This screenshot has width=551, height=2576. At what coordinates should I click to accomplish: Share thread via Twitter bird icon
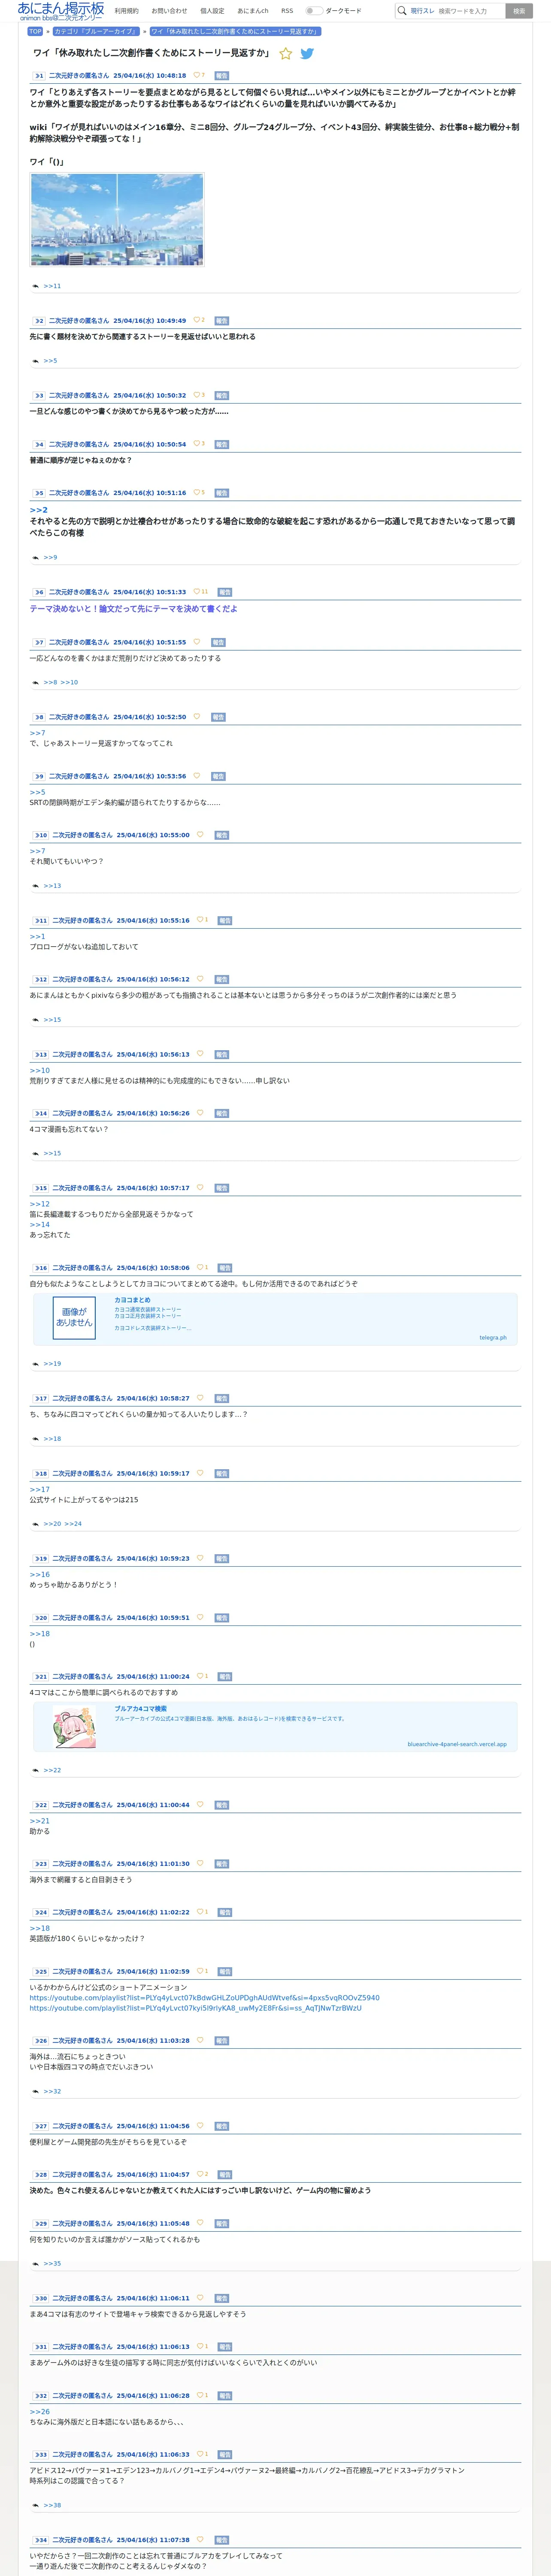pyautogui.click(x=307, y=54)
